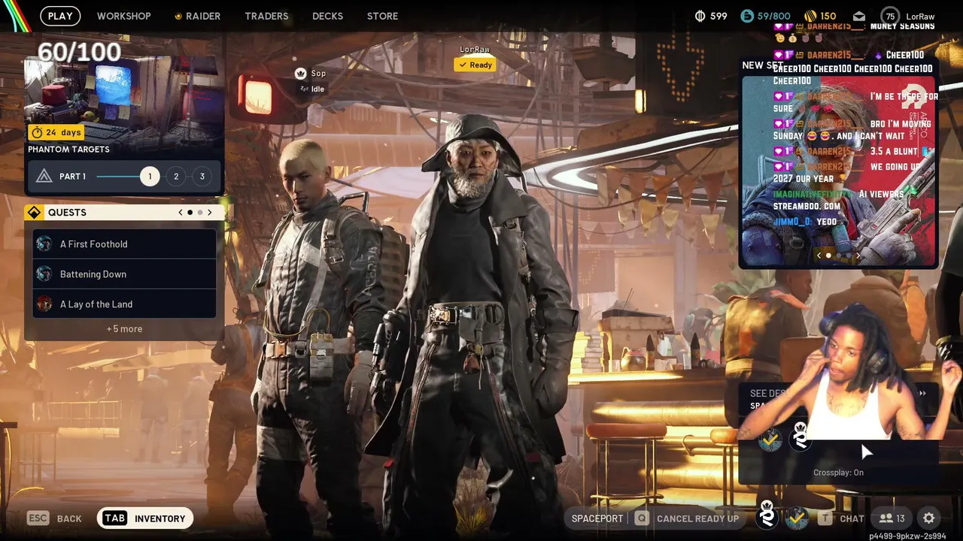
Task: Open the PLAY tab
Action: [60, 16]
